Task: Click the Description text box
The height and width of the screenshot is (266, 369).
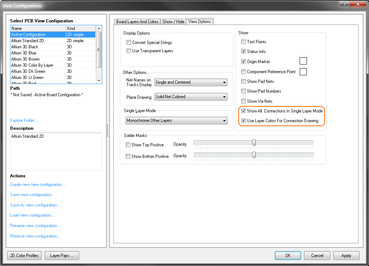Action: [x=56, y=152]
